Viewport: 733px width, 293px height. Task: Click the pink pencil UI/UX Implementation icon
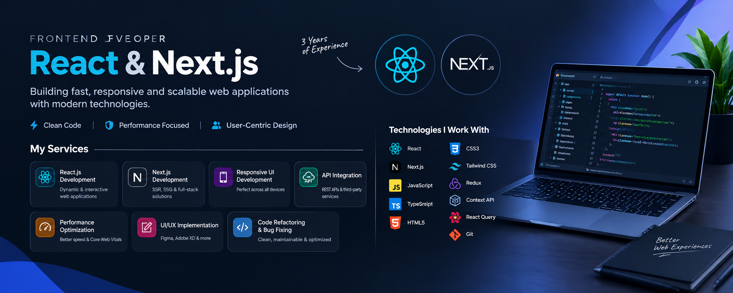[147, 227]
